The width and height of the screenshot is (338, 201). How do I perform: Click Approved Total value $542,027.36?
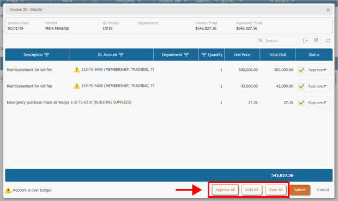pyautogui.click(x=246, y=28)
